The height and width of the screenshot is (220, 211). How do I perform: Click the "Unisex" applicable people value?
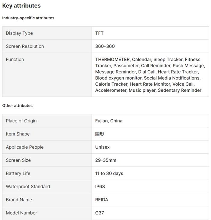tap(102, 147)
